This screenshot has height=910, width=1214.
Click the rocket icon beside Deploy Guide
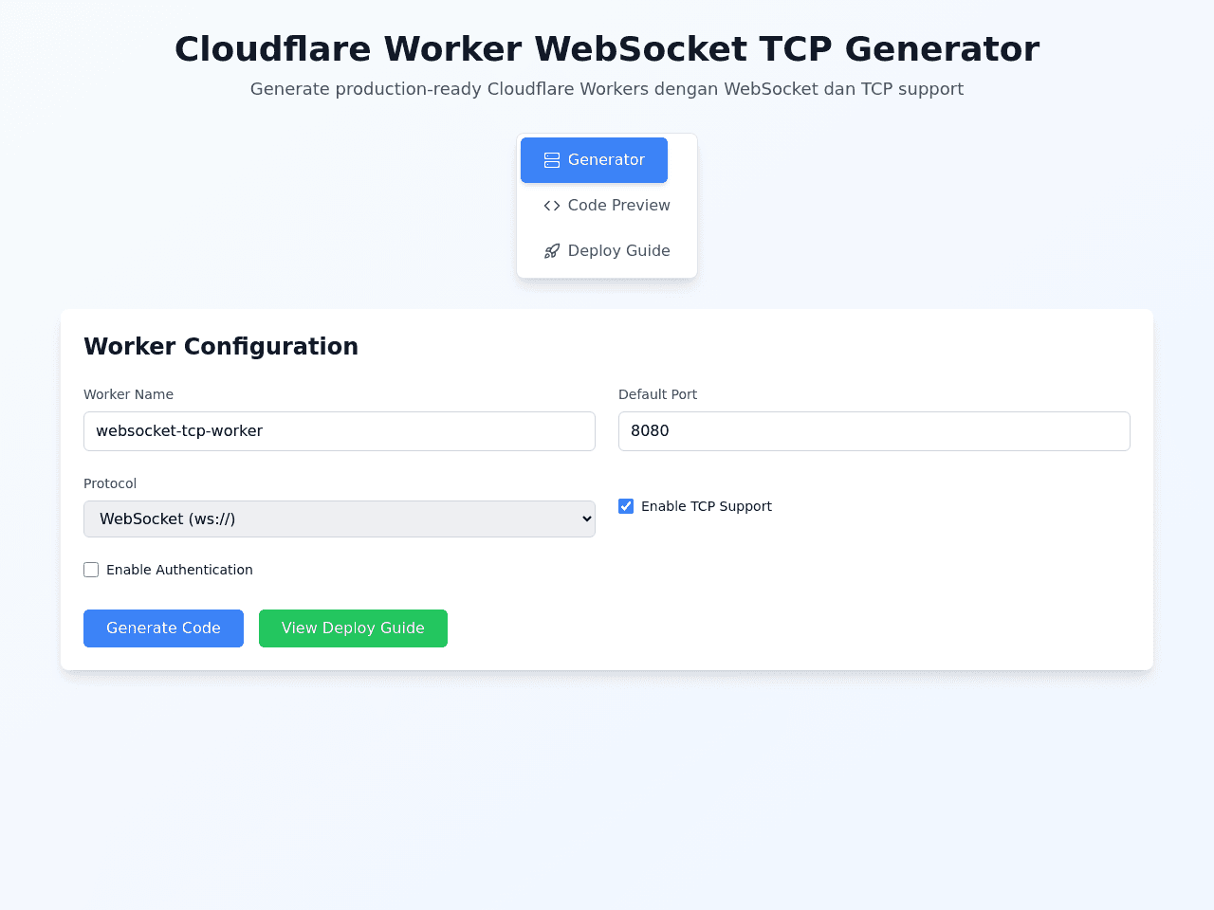(x=552, y=251)
